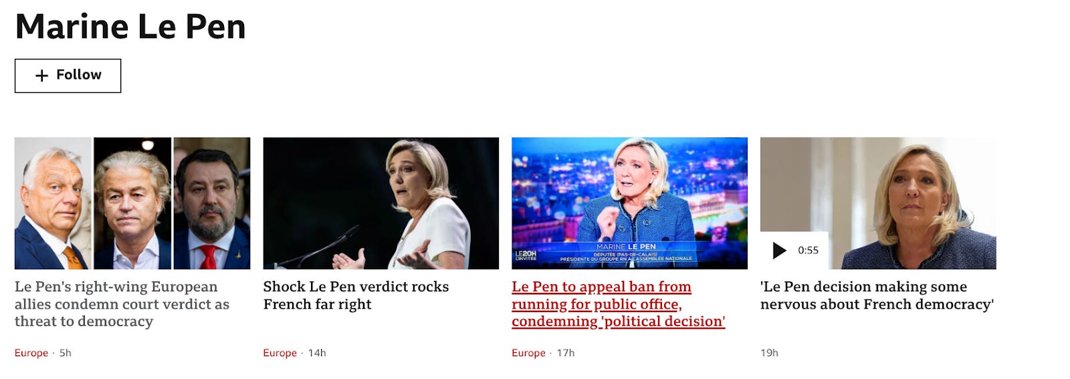Click the Marine Le Pen page heading
The image size is (1070, 379).
pos(130,27)
